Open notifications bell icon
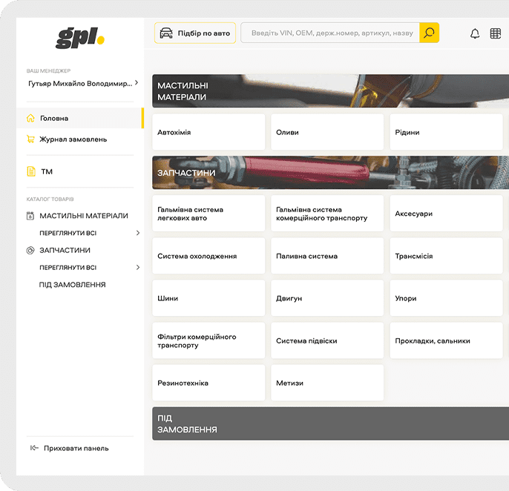 [x=475, y=33]
